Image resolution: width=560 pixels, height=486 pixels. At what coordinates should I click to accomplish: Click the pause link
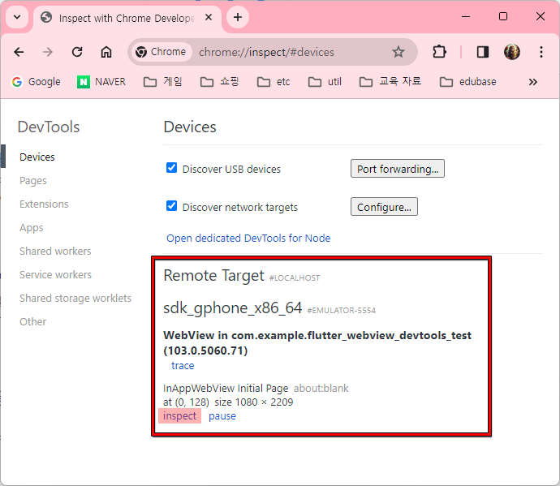222,416
